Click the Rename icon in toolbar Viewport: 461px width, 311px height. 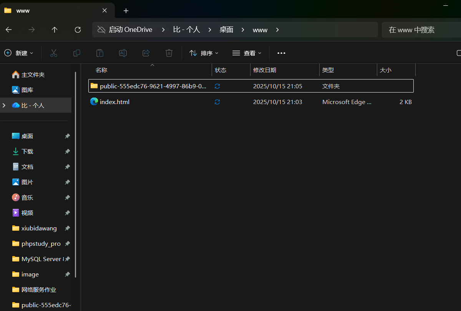coord(123,53)
